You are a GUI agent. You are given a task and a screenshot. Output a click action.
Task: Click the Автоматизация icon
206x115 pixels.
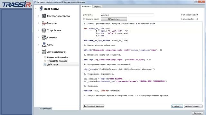(44, 52)
